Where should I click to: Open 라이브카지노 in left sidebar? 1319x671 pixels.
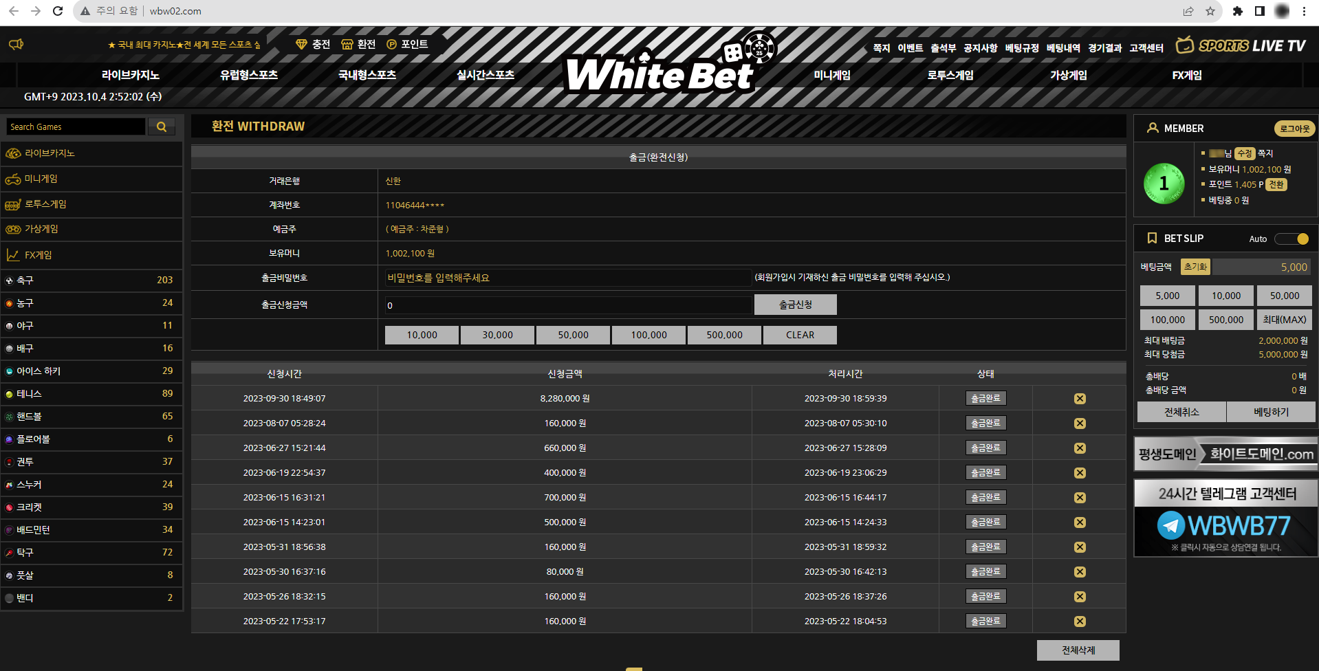pyautogui.click(x=91, y=153)
